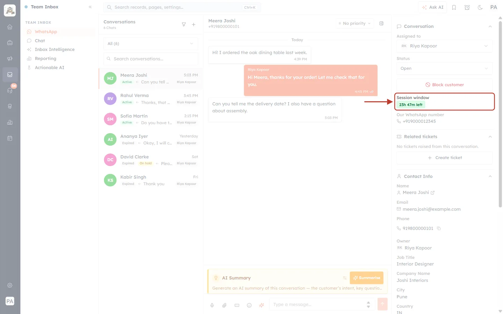Click the microphone icon in the message composer
Image resolution: width=503 pixels, height=314 pixels.
point(212,305)
